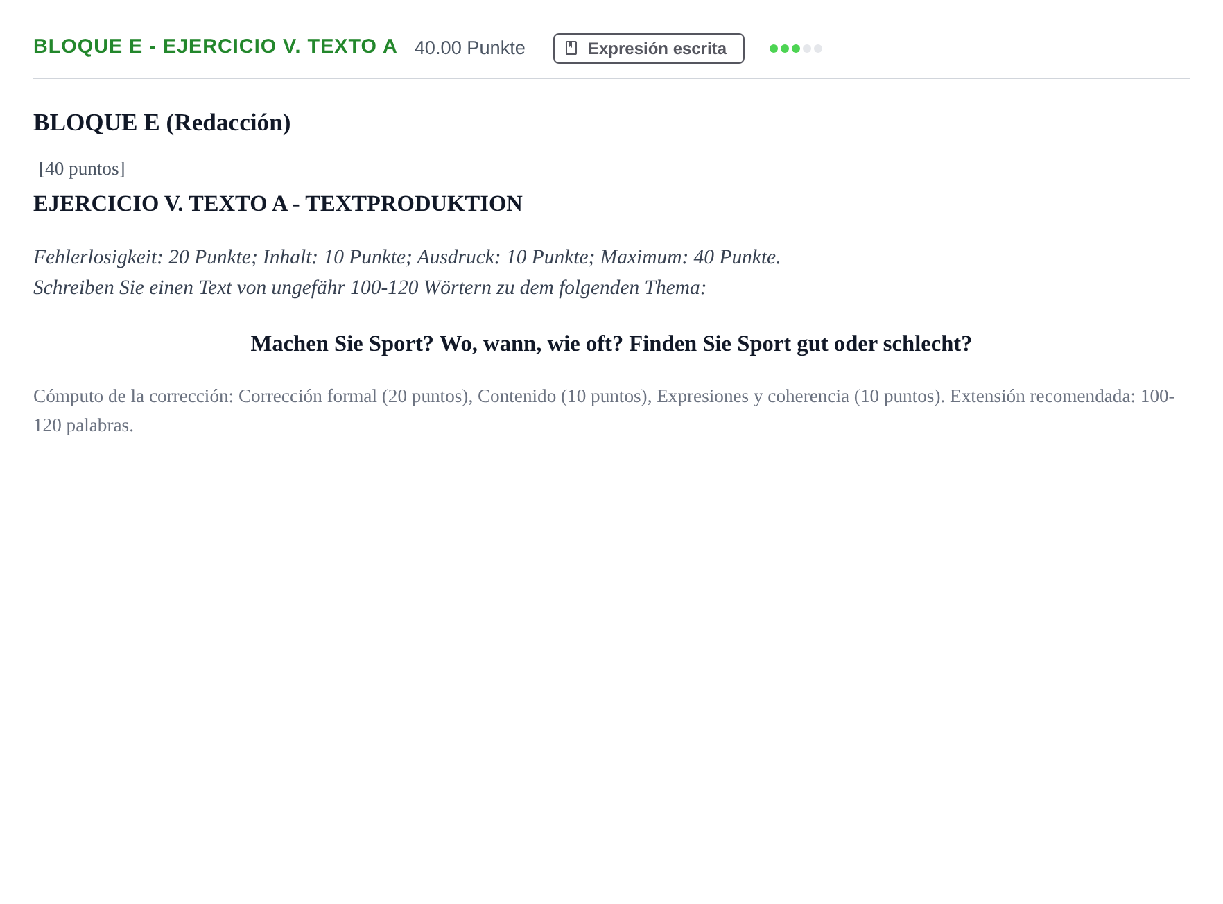Screen dimensions: 1223x904
Task: Click the BLOQUE E - EJERCICIO V. TEXTO A title
Action: (x=215, y=46)
